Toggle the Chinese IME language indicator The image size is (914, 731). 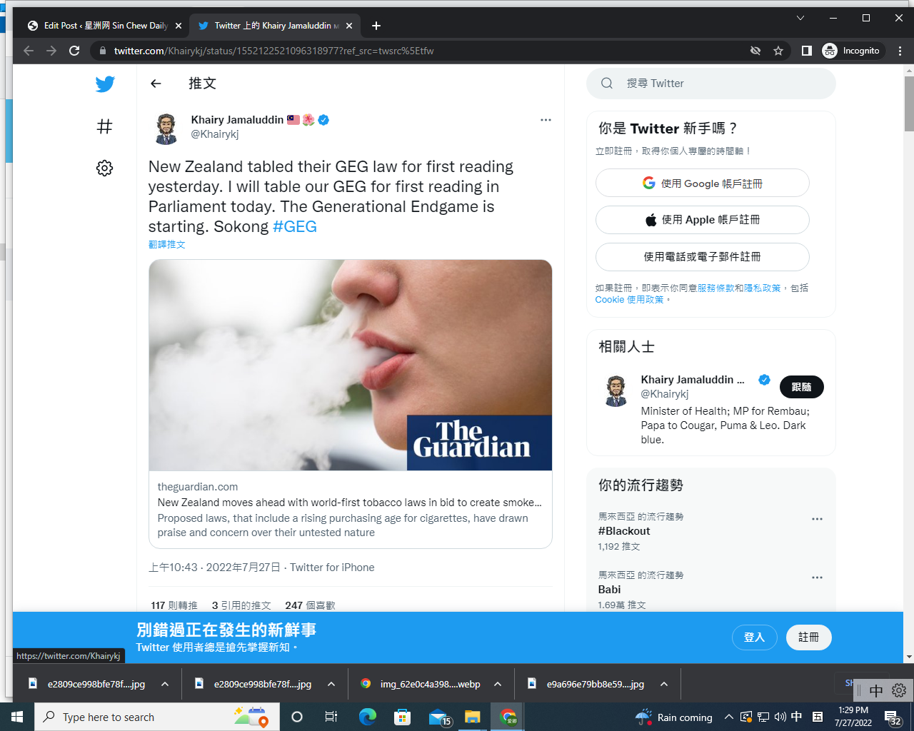click(797, 717)
